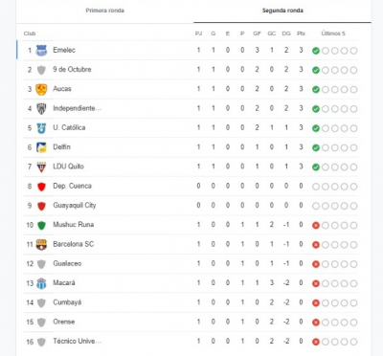383x356 pixels.
Task: Click the Últimos 5 column header
Action: [x=333, y=33]
